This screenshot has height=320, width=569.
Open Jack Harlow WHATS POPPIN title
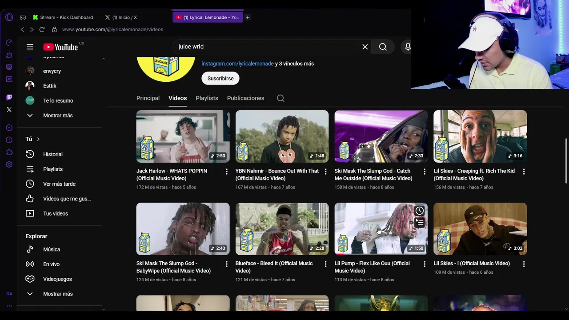click(172, 175)
